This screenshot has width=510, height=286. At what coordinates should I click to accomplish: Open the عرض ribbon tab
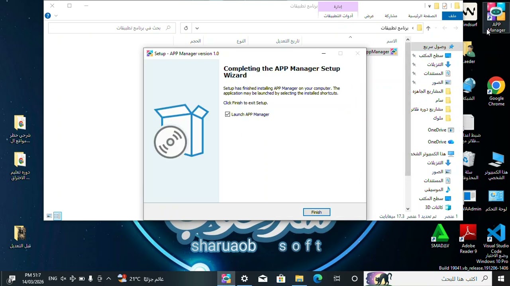(x=369, y=16)
